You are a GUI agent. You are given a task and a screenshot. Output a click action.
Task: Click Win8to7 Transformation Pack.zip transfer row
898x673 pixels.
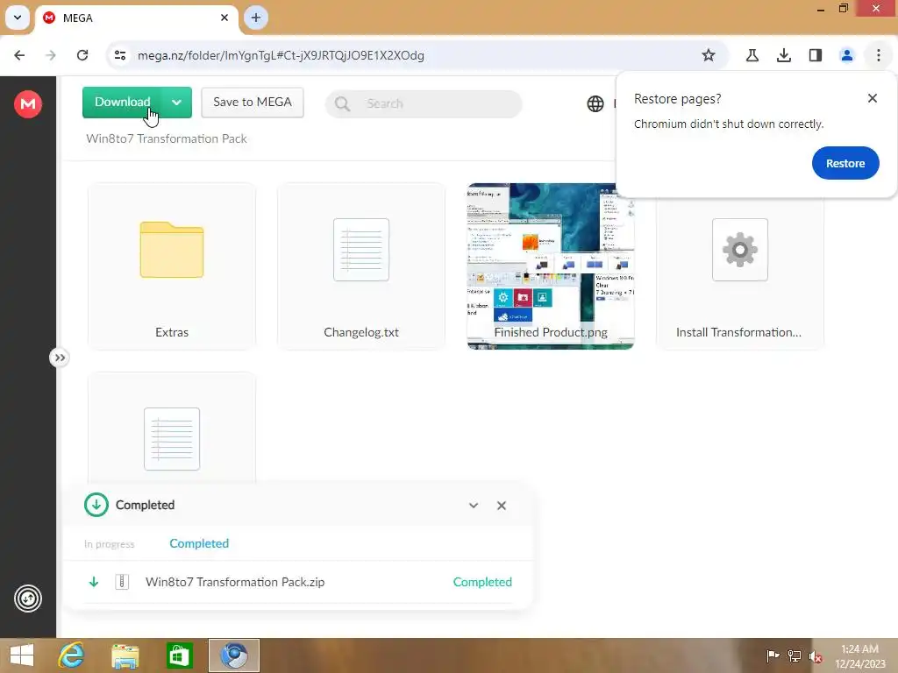pyautogui.click(x=298, y=582)
